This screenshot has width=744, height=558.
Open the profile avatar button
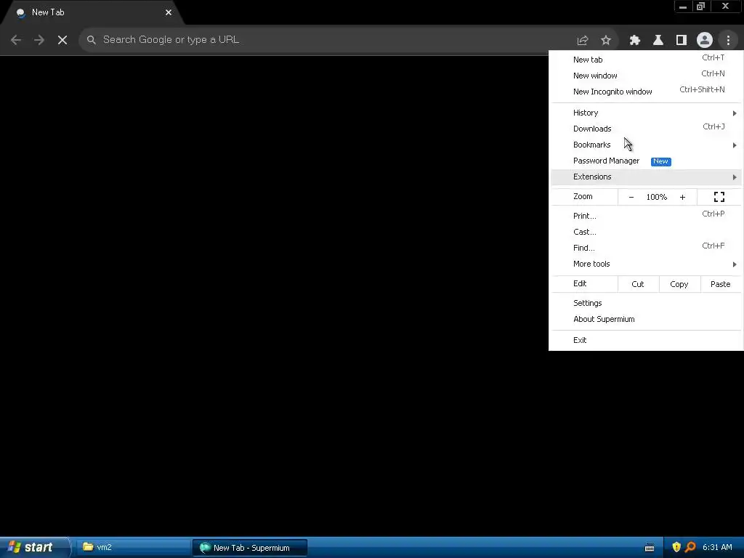tap(705, 40)
